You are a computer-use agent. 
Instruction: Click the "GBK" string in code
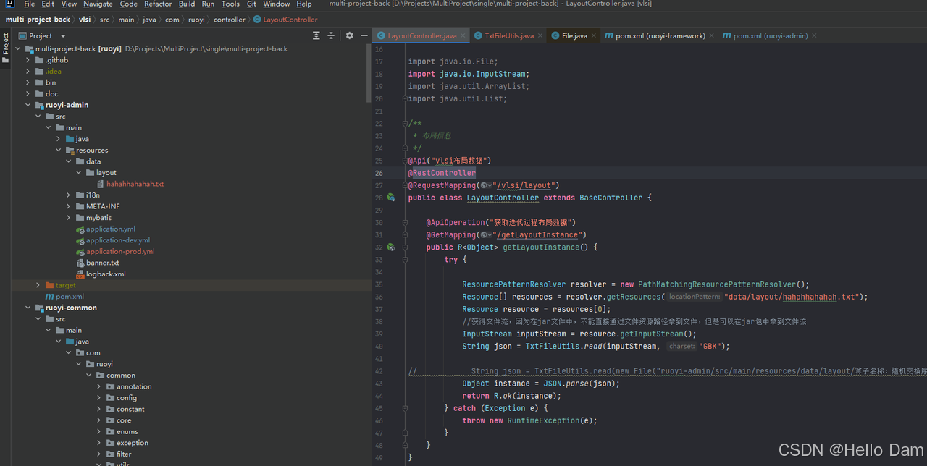pos(711,346)
